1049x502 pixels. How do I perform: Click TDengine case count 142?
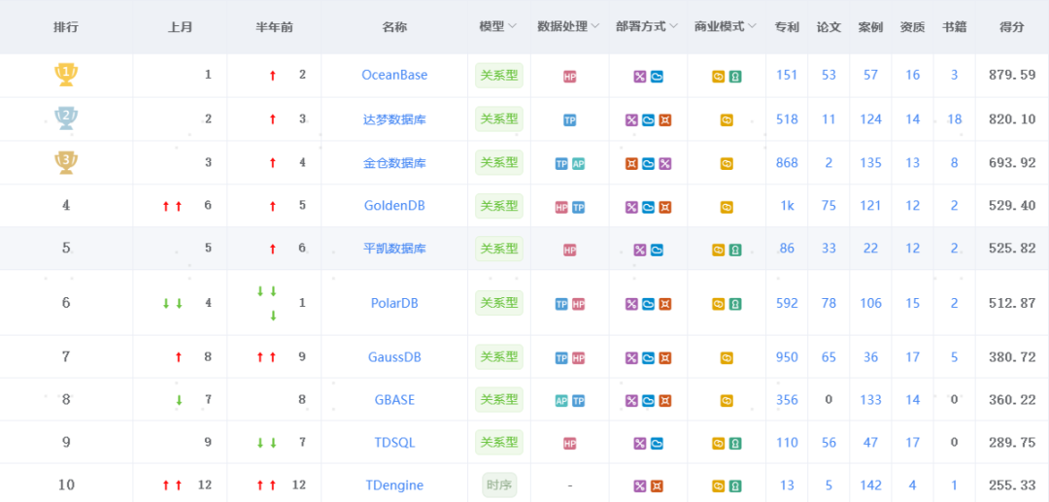click(x=870, y=485)
